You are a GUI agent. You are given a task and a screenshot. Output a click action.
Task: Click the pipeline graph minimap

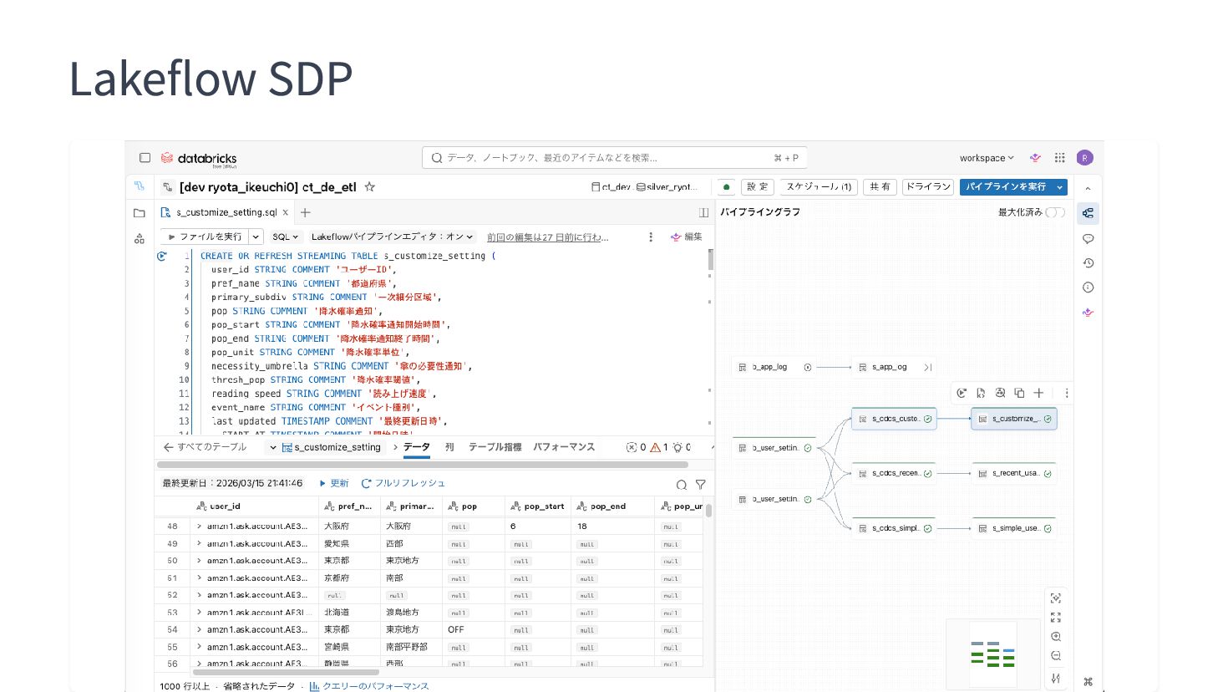pyautogui.click(x=994, y=654)
